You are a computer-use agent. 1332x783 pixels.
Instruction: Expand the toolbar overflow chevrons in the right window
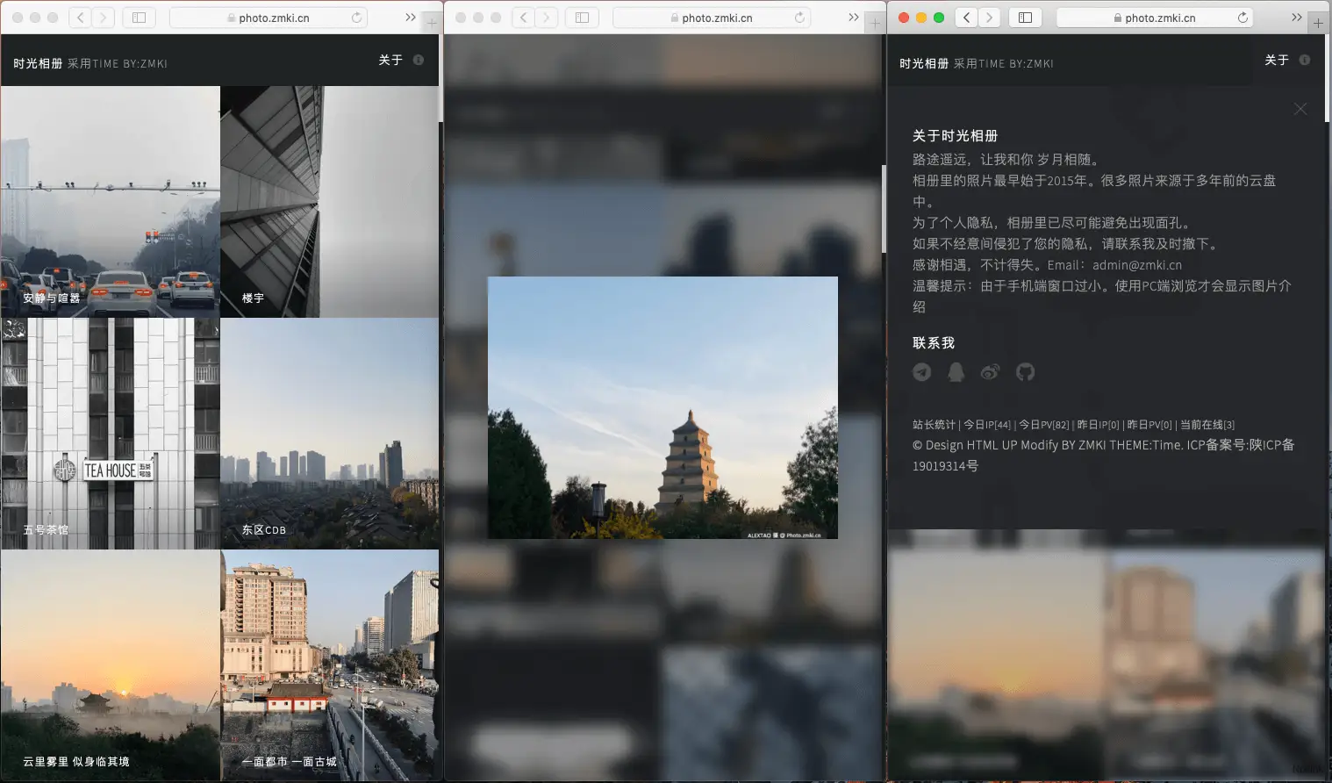coord(1297,18)
